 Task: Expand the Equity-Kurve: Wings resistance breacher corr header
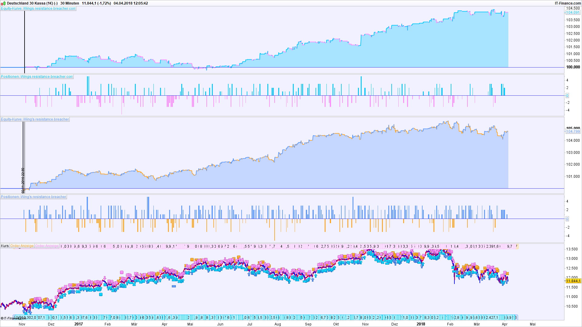(38, 8)
